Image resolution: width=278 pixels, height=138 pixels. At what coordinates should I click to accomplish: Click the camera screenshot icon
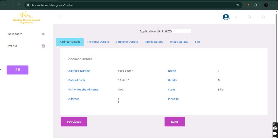tap(275, 128)
